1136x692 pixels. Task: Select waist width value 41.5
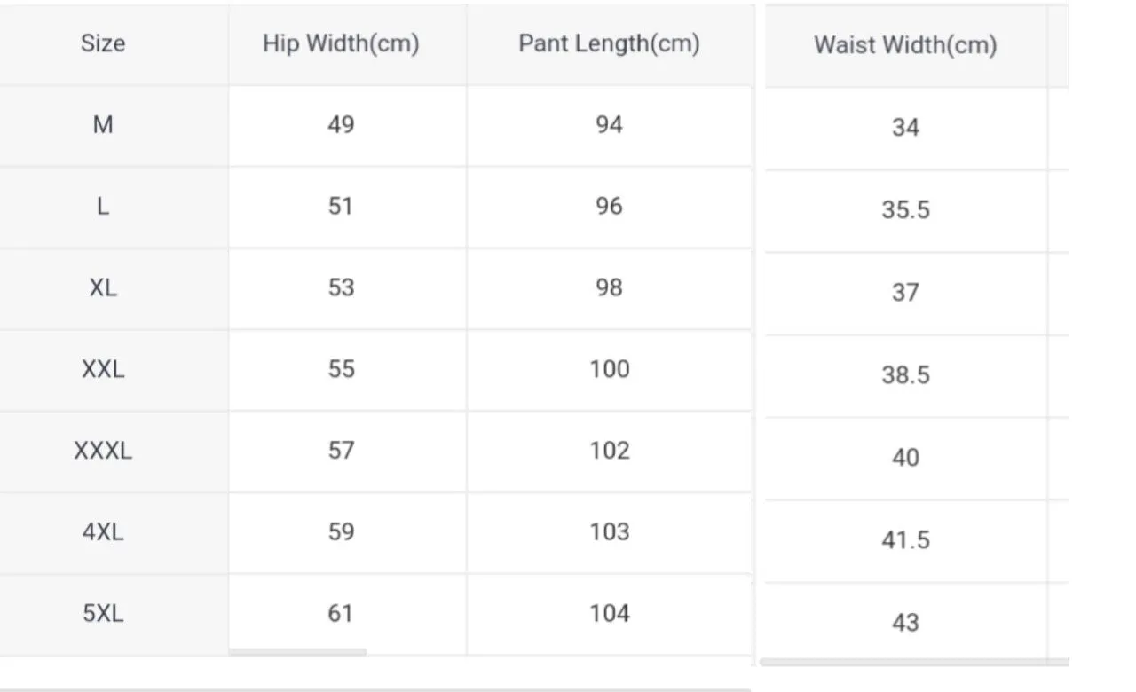pyautogui.click(x=905, y=540)
